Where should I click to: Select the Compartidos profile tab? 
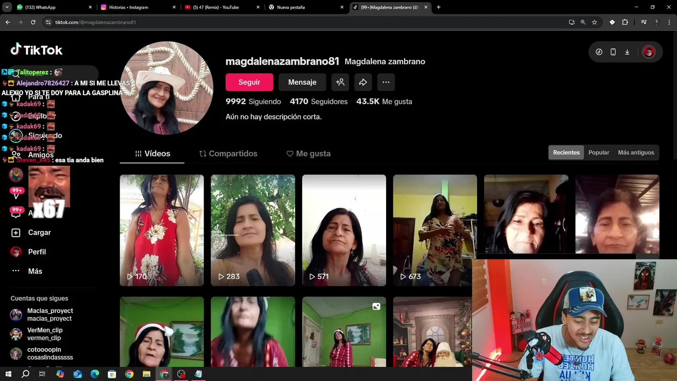(x=228, y=153)
